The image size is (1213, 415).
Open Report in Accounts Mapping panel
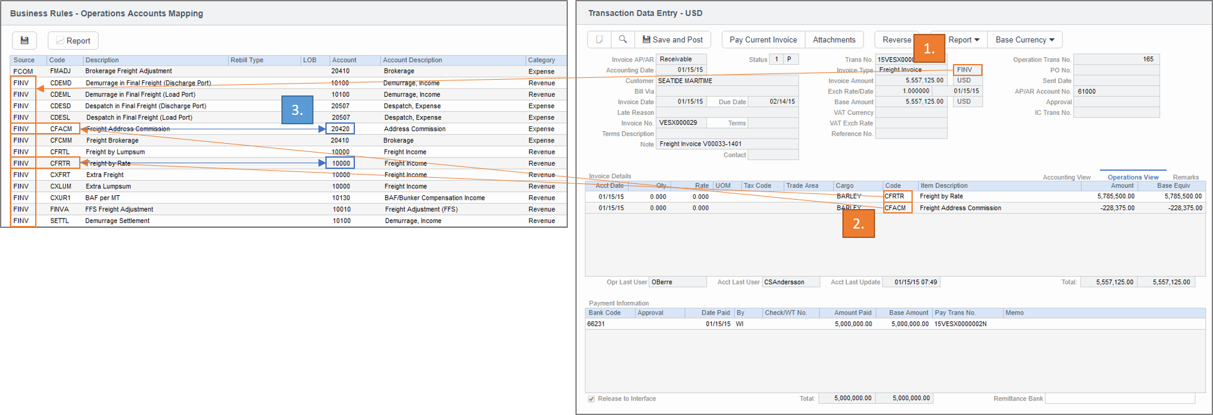point(73,41)
